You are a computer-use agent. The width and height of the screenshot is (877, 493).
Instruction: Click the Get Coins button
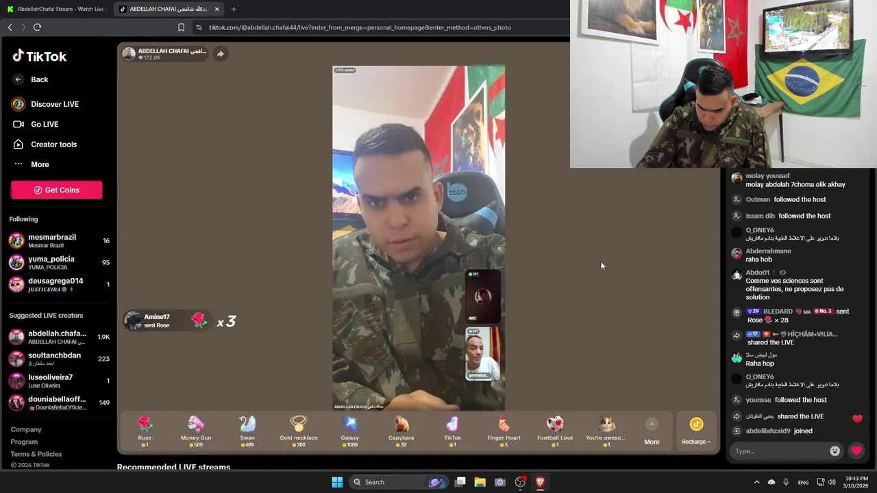point(56,190)
